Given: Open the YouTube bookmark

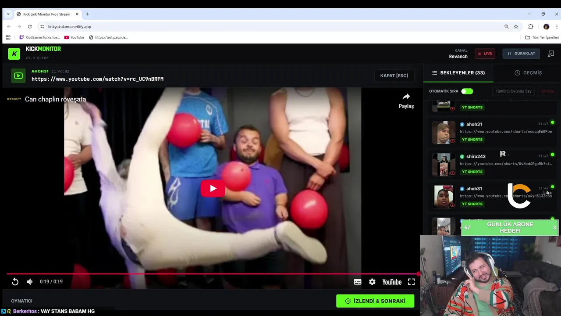Looking at the screenshot, I should click(74, 37).
